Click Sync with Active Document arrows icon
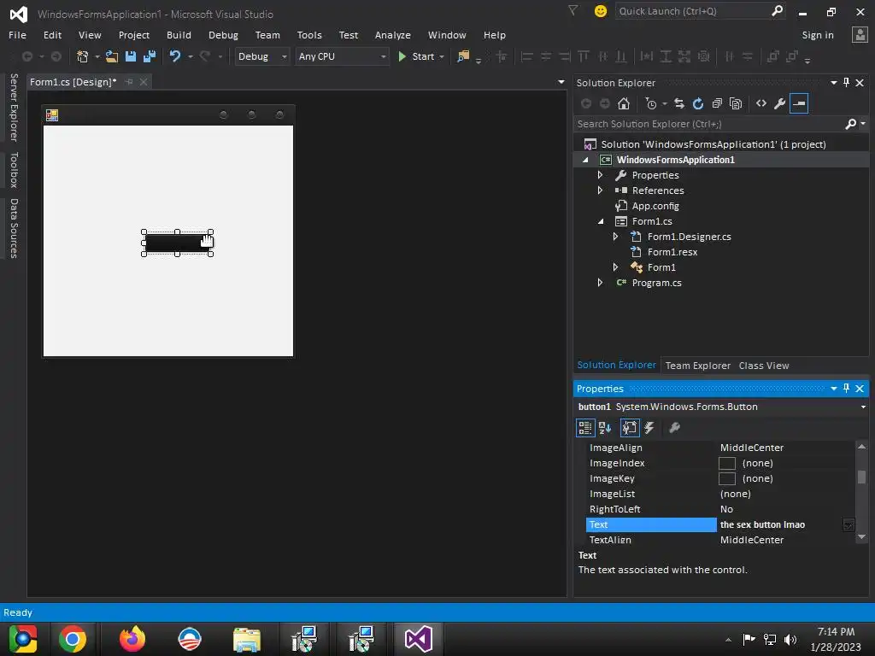Screen dimensions: 875x656 coord(679,103)
